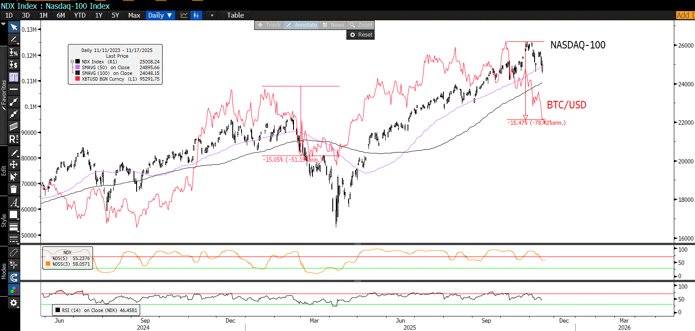Screen dimensions: 695x331
Task: Enable Track crosshair mode
Action: [269, 25]
